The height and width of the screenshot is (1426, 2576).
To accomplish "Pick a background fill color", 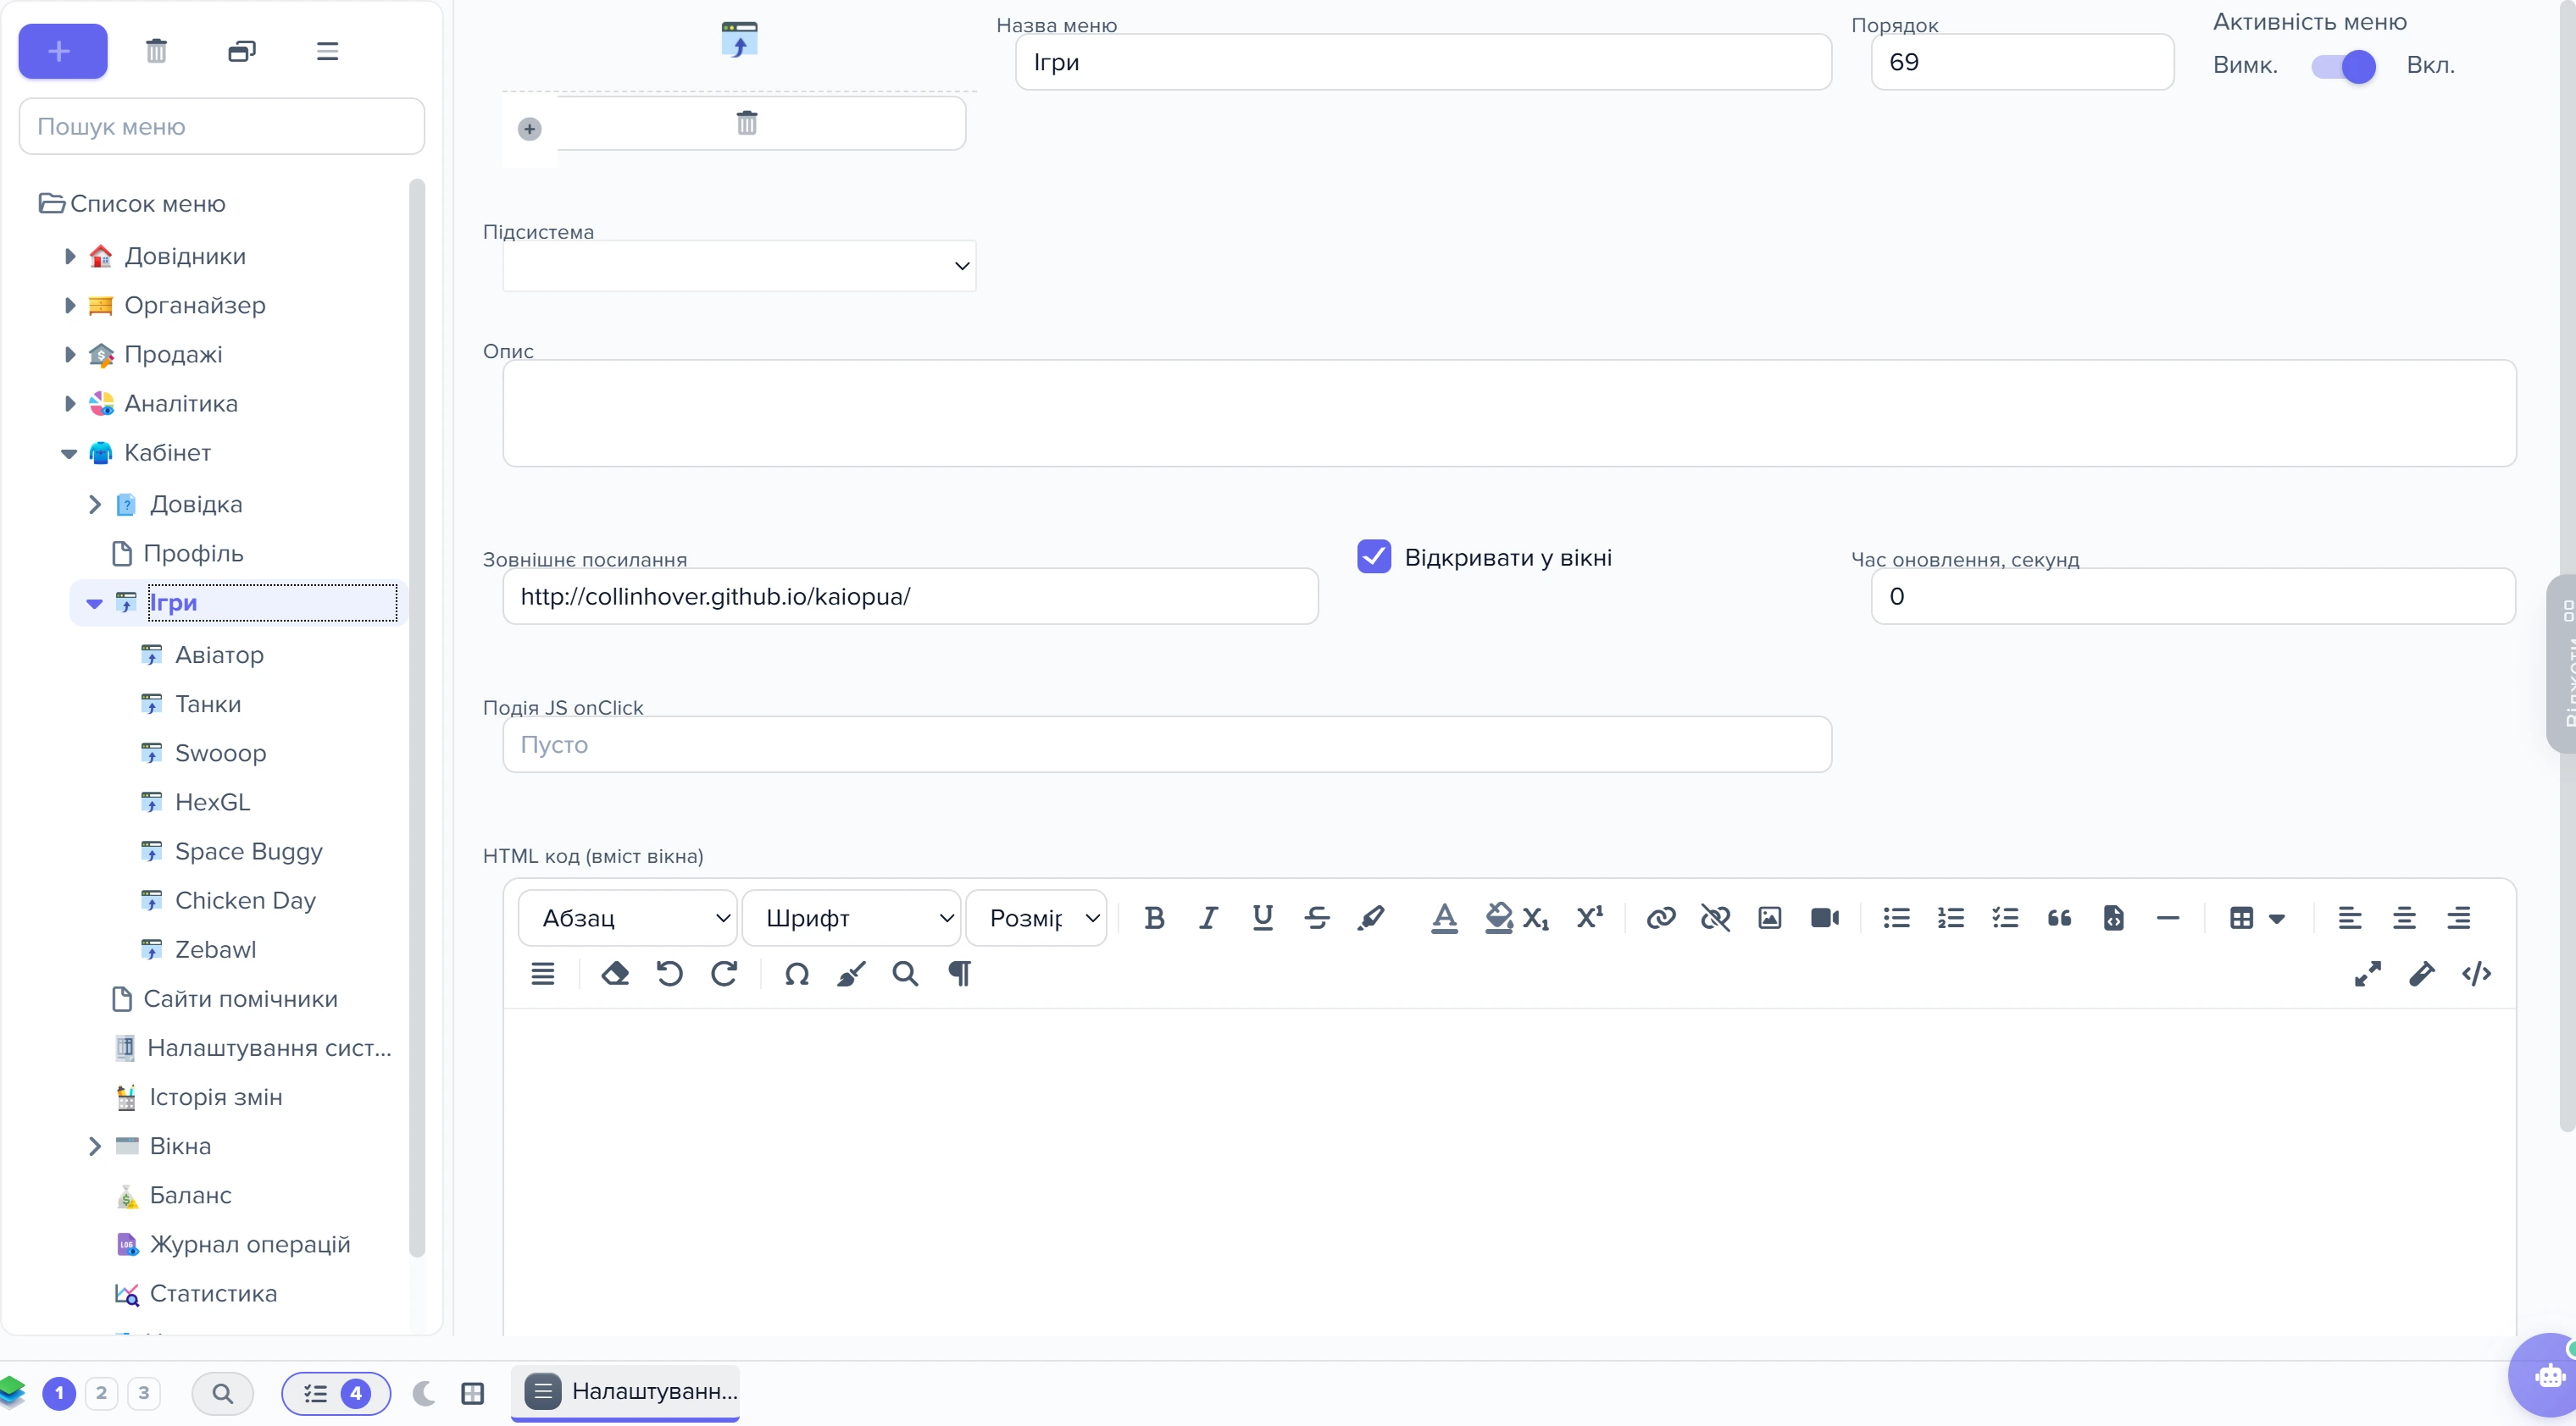I will (1498, 917).
